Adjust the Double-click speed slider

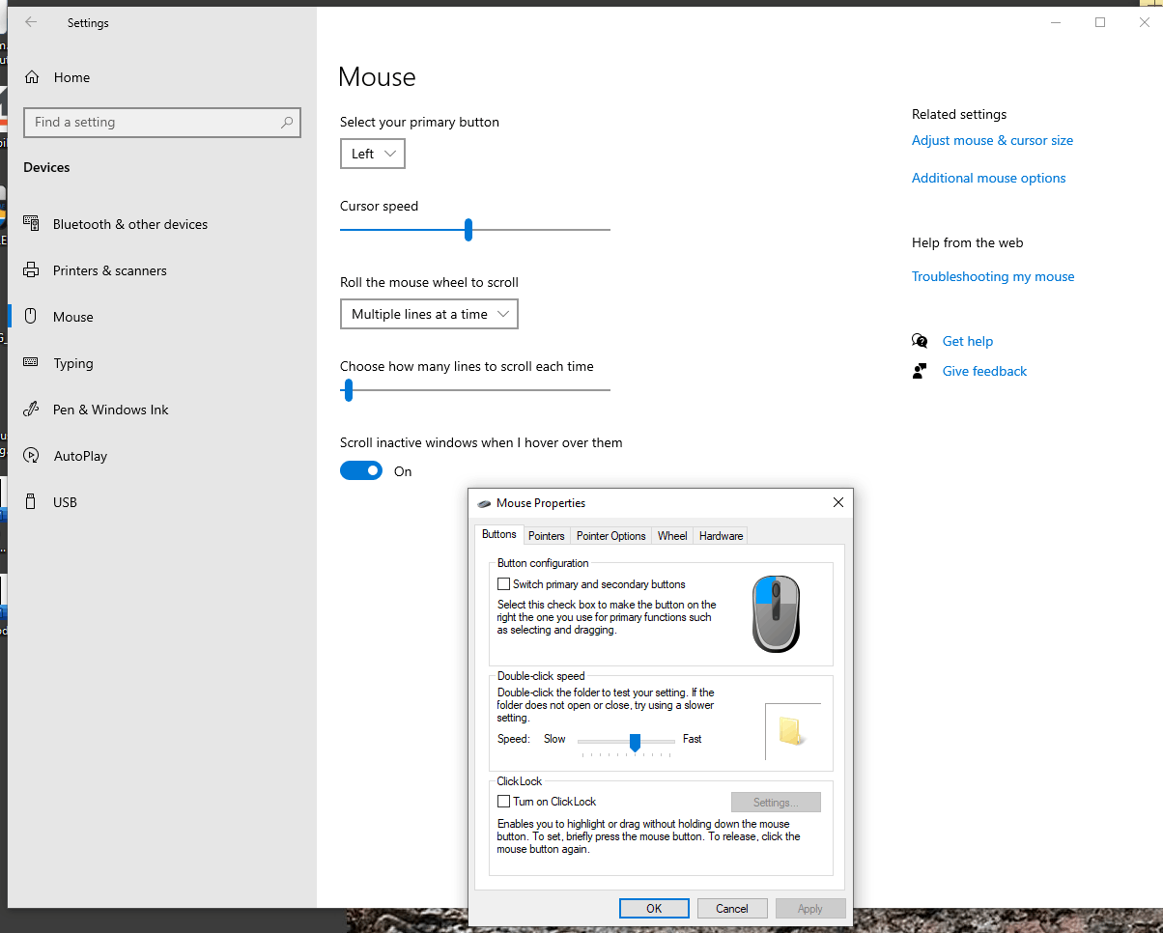pos(634,744)
